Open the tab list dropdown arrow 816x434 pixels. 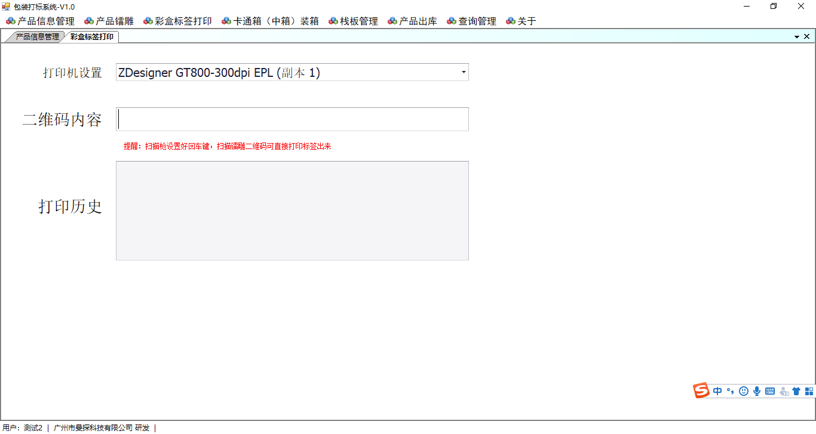coord(797,37)
